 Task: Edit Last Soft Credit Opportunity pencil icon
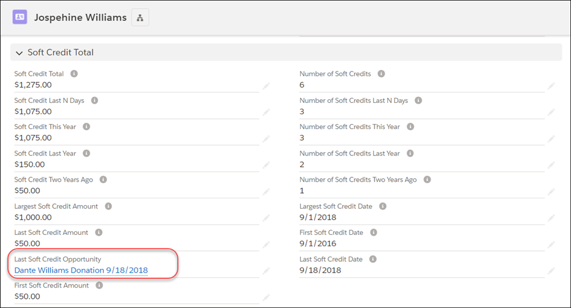click(266, 271)
